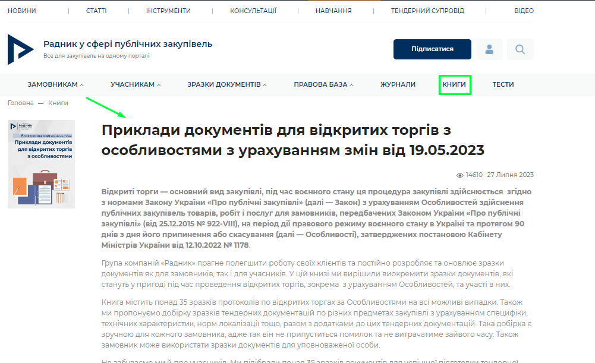Open the ЖУРНАЛИ menu item
The height and width of the screenshot is (363, 595).
[x=398, y=84]
